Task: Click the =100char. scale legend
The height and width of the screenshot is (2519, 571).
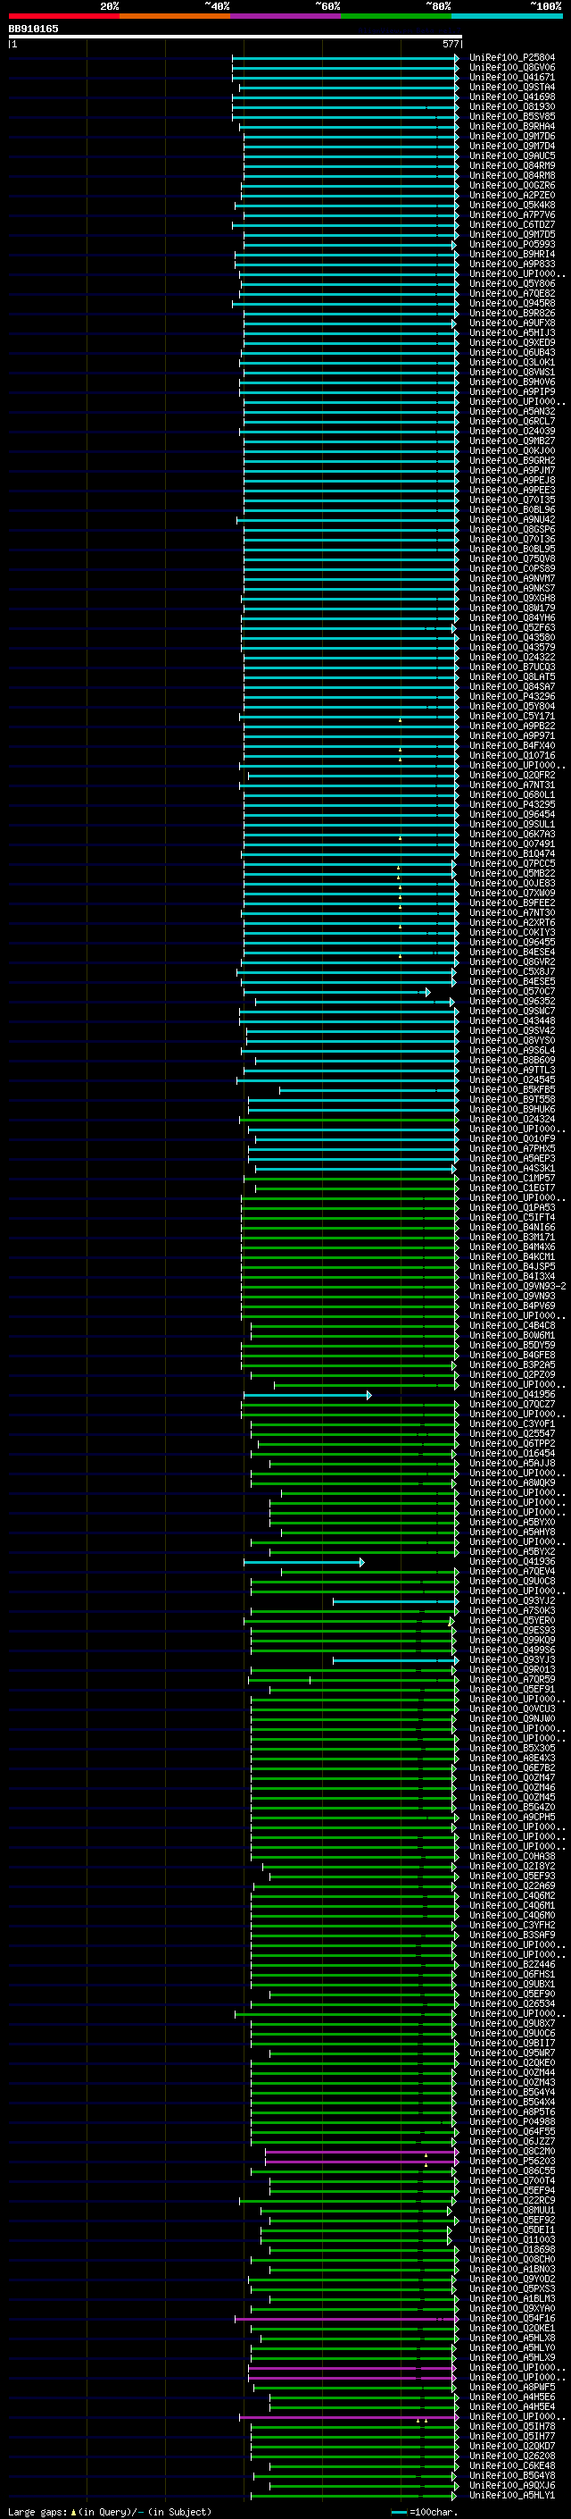Action: [x=423, y=2511]
